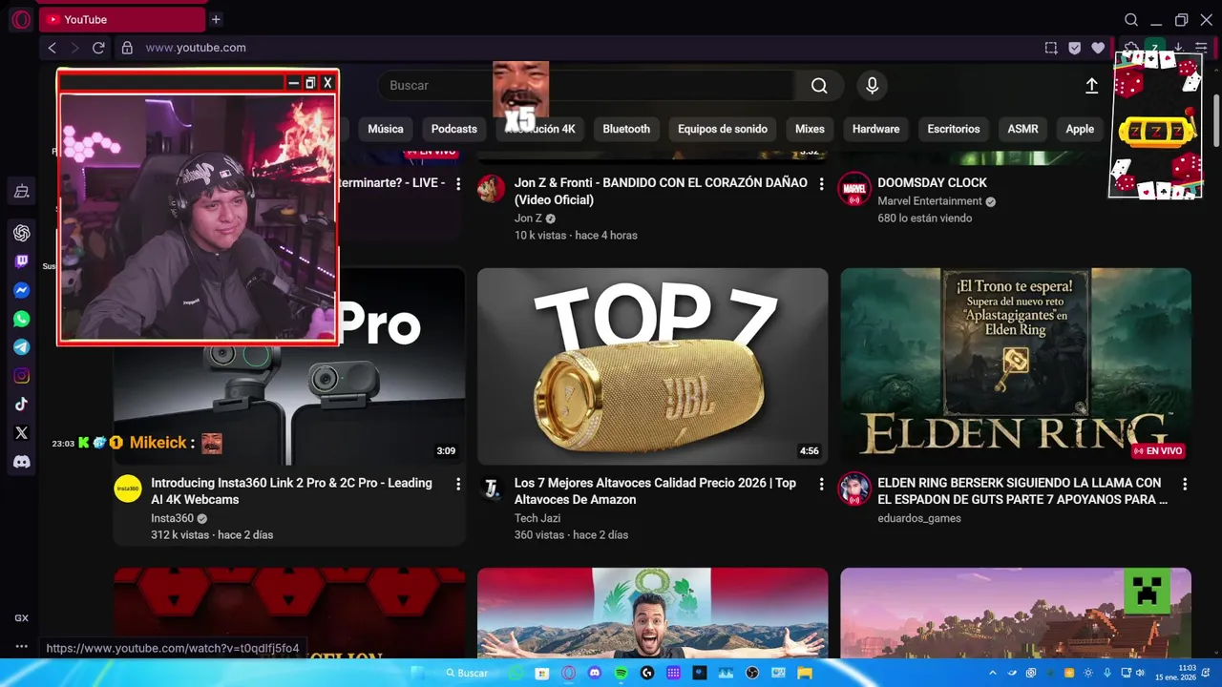Open TikTok from the sidebar
The image size is (1222, 687).
(x=21, y=405)
